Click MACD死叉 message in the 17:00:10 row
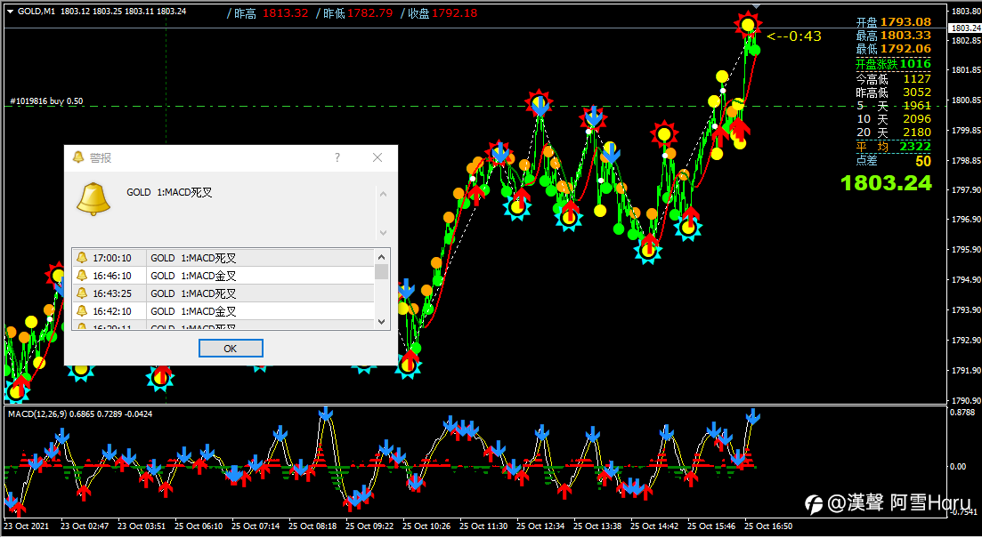 (193, 258)
